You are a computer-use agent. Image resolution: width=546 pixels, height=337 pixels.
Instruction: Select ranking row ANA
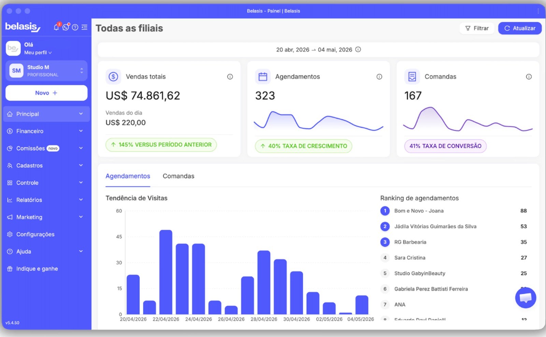coord(454,305)
